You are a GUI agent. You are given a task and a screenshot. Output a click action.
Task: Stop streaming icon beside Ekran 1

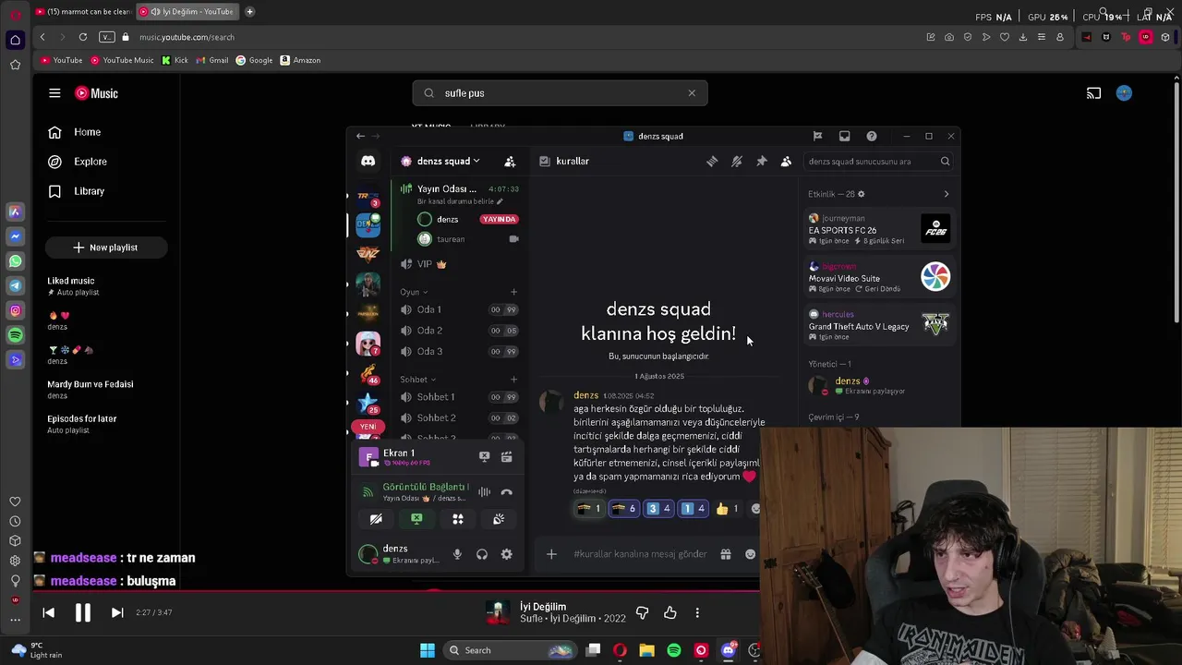pos(484,456)
